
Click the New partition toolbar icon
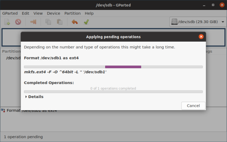pos(7,22)
